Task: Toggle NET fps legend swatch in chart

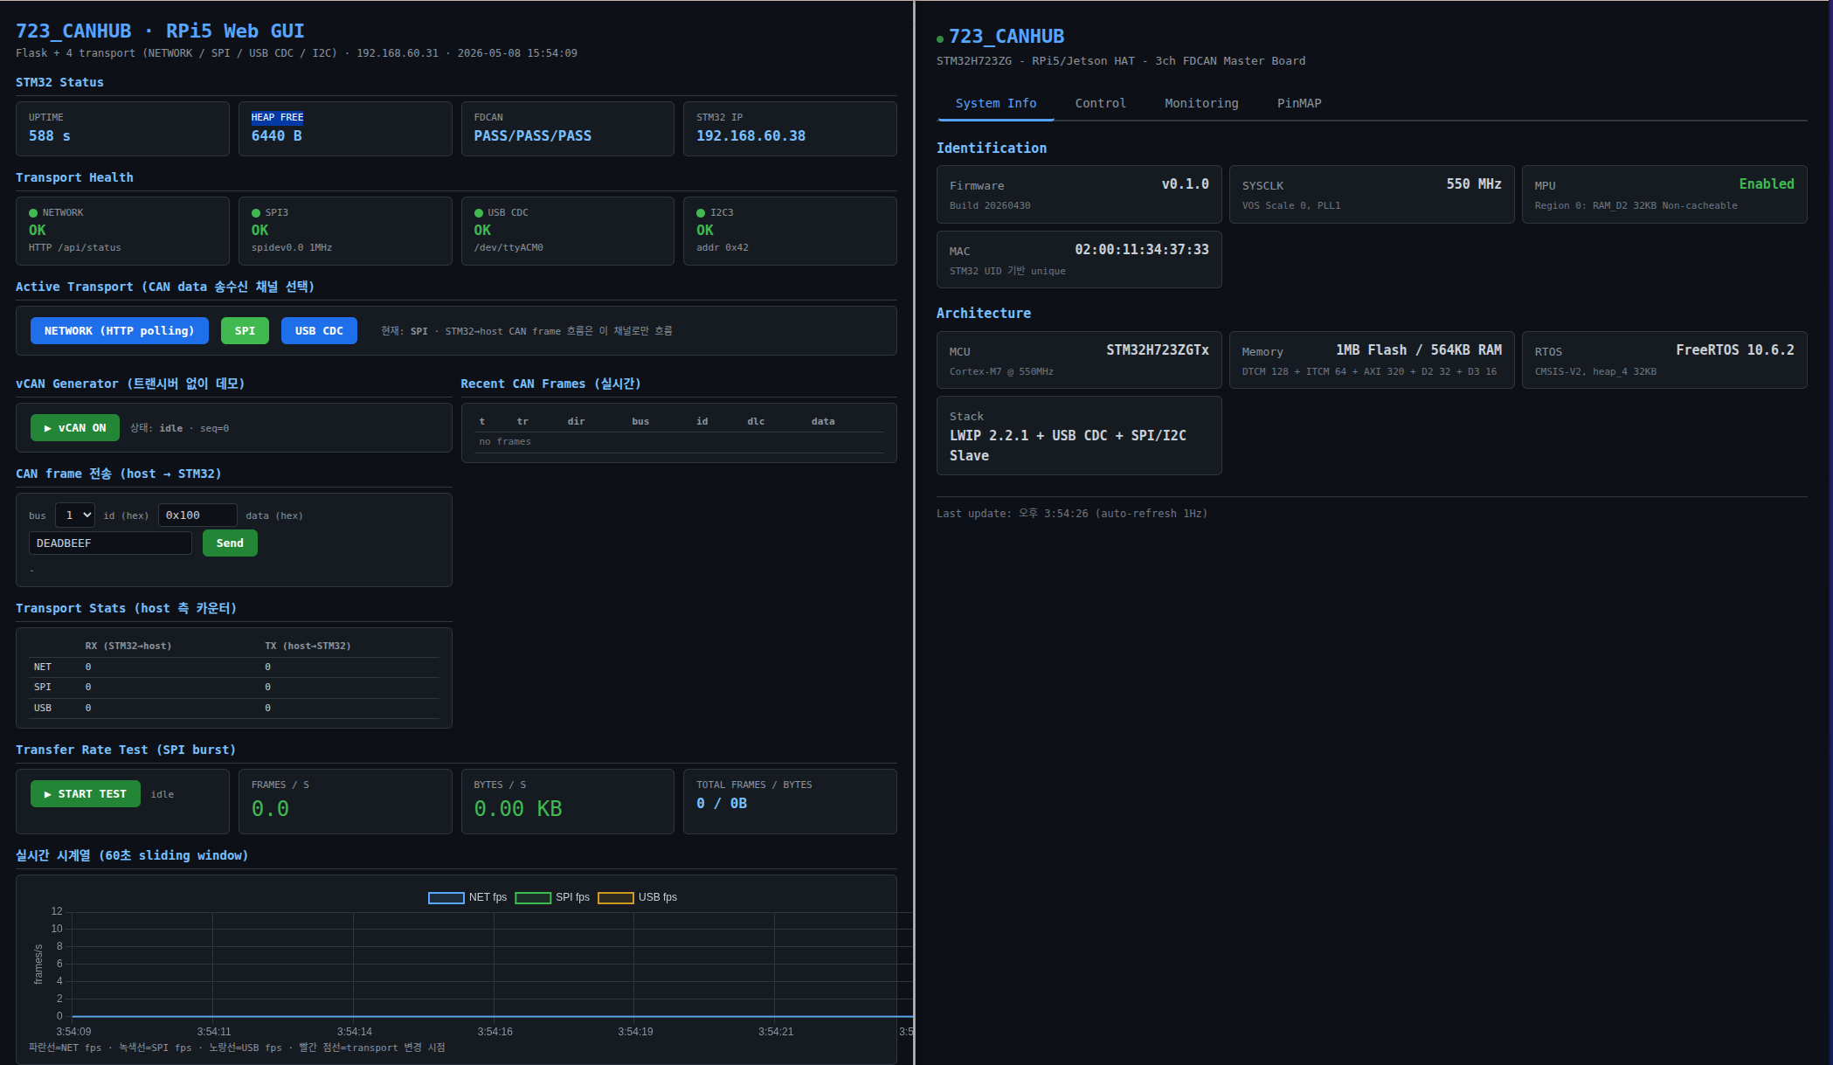Action: coord(446,897)
